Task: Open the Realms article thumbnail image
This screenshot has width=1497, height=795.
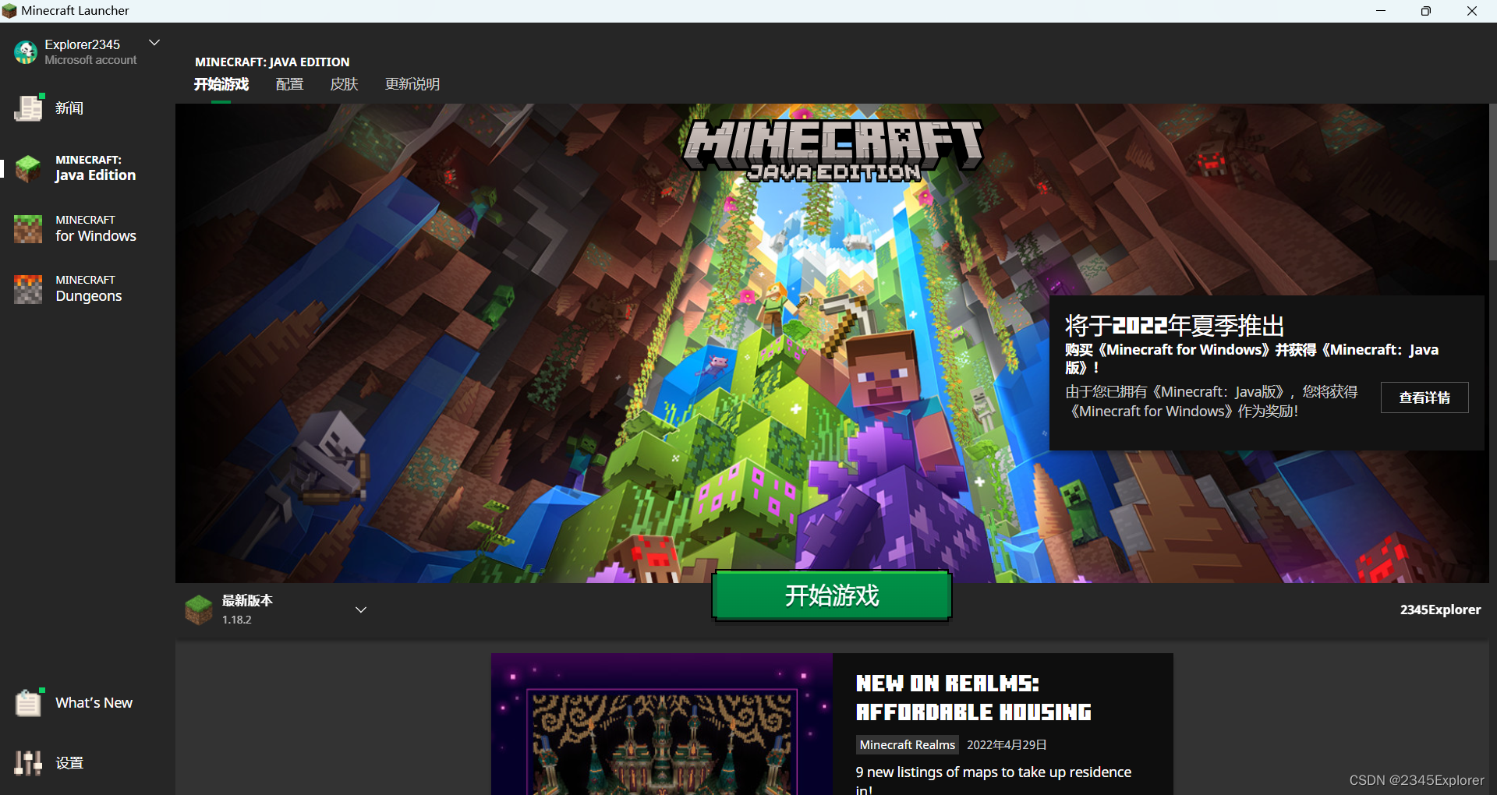Action: coord(662,724)
